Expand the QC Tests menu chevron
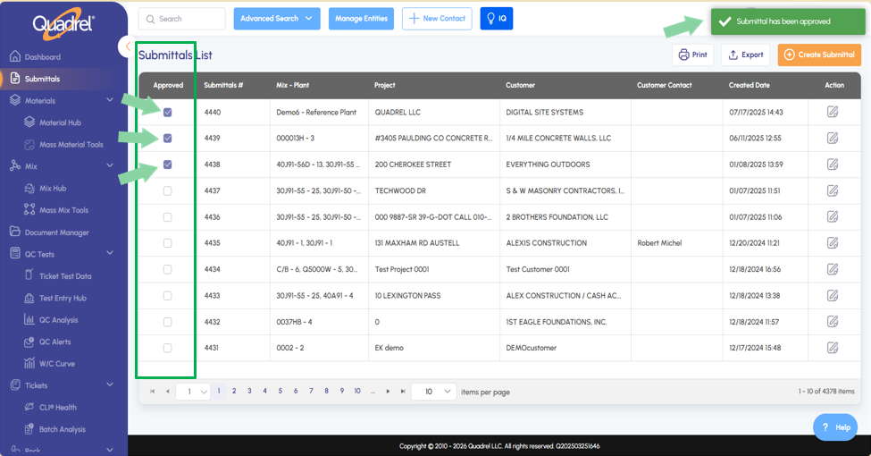Image resolution: width=871 pixels, height=456 pixels. click(x=110, y=253)
